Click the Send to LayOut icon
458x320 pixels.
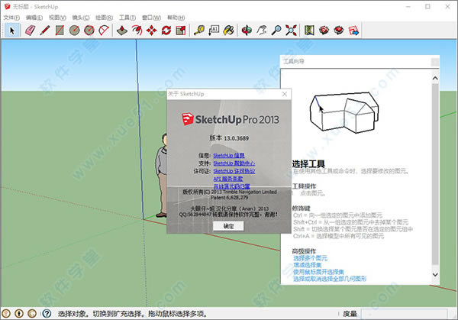tap(353, 31)
